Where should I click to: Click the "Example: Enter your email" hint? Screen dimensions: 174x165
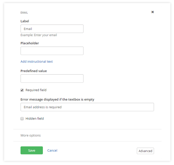39,35
